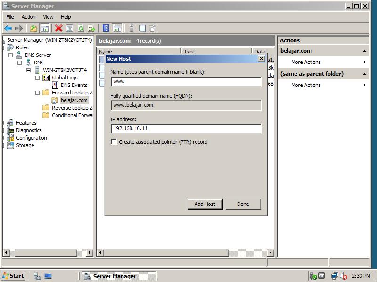Click the Up one level folder icon
Screen dimensions: 377x282
coord(33,29)
